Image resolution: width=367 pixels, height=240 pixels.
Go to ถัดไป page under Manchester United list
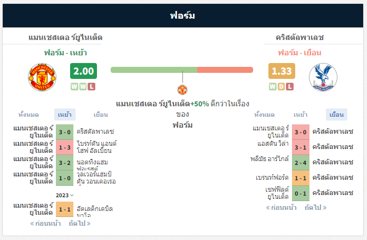click(79, 224)
